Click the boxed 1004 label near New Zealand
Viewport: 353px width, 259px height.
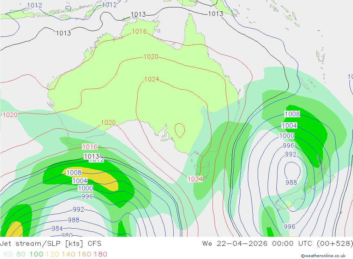289,125
